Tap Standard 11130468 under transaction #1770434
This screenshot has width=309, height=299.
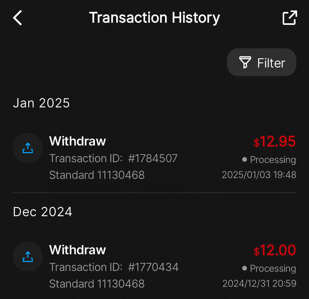pos(97,284)
